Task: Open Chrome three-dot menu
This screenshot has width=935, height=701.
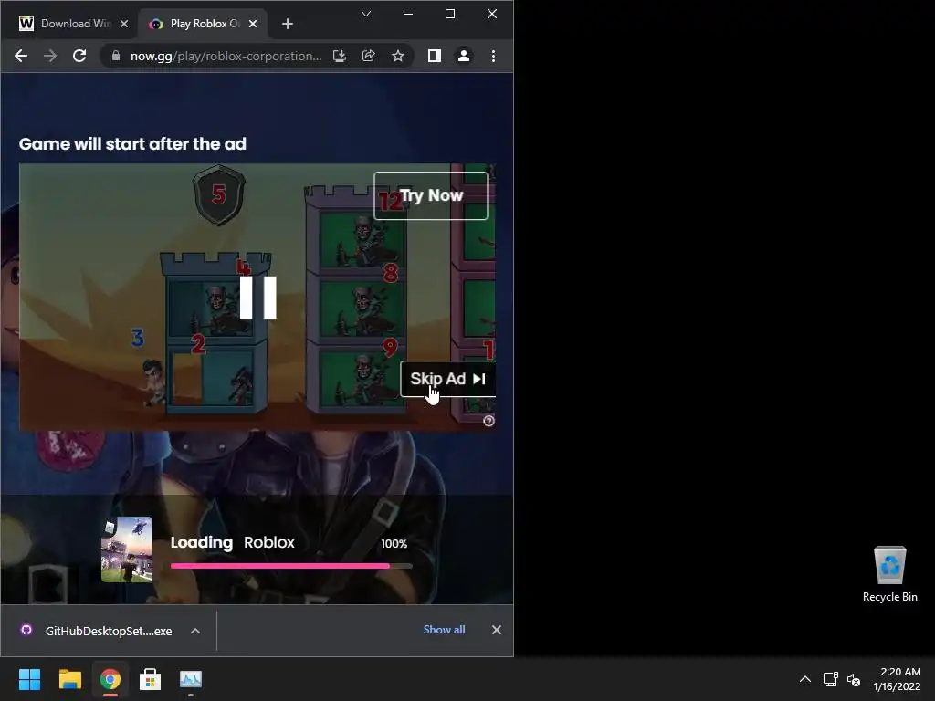Action: point(493,56)
